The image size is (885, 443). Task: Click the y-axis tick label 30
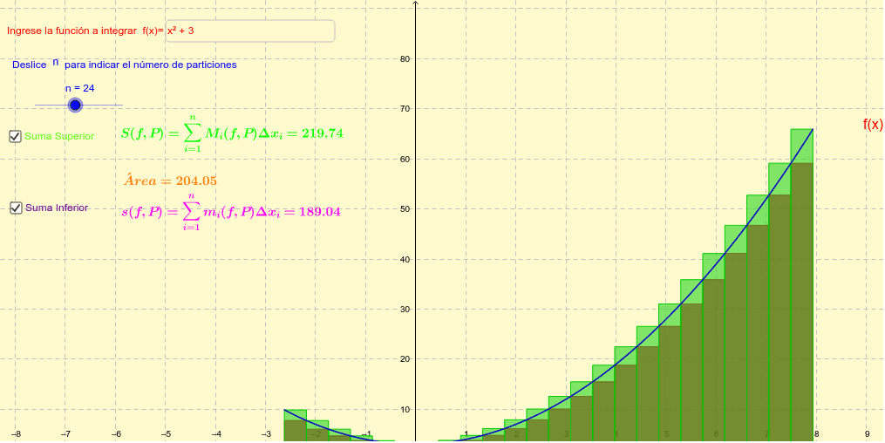[x=405, y=310]
